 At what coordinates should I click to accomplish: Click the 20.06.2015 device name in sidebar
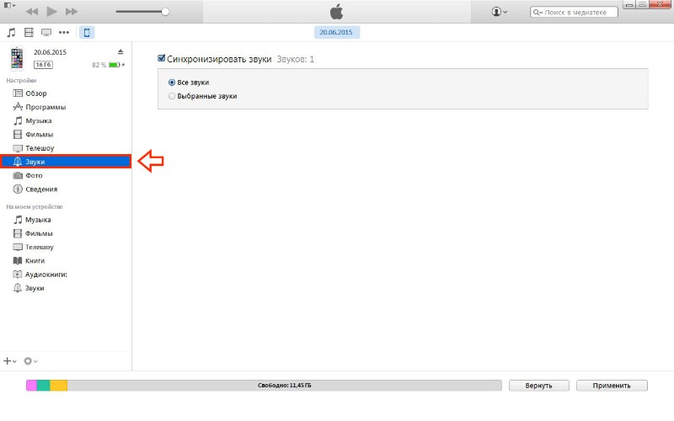click(50, 52)
